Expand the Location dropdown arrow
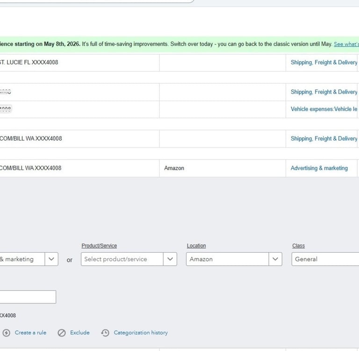This screenshot has width=359, height=351. [x=275, y=259]
